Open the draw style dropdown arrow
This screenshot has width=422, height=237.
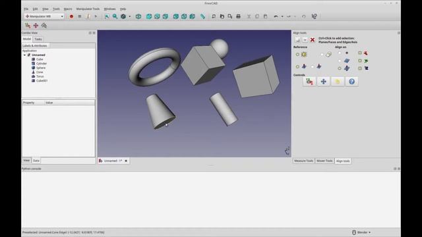click(130, 16)
